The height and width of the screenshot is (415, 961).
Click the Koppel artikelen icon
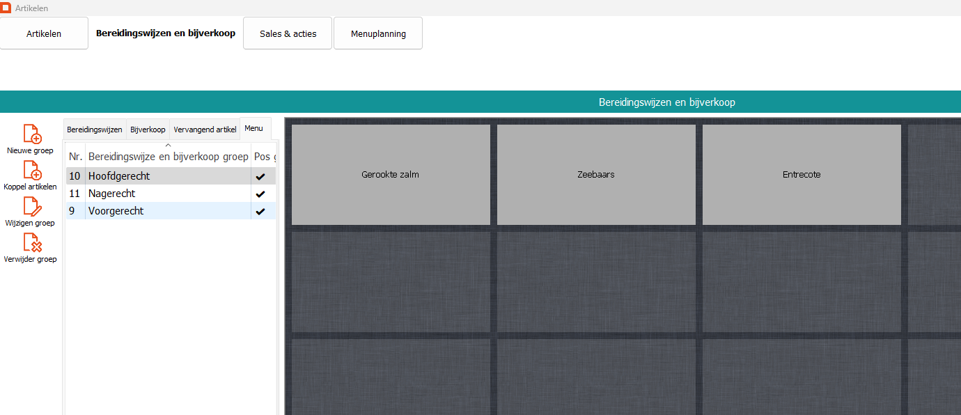pyautogui.click(x=32, y=170)
